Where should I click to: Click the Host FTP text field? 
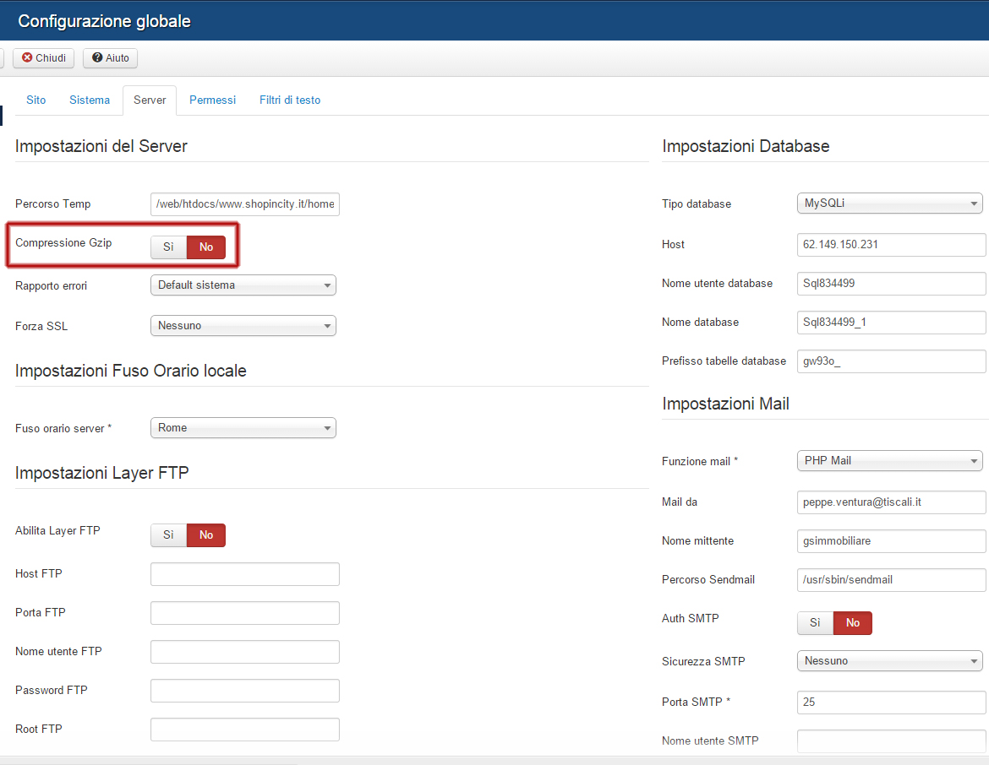244,574
